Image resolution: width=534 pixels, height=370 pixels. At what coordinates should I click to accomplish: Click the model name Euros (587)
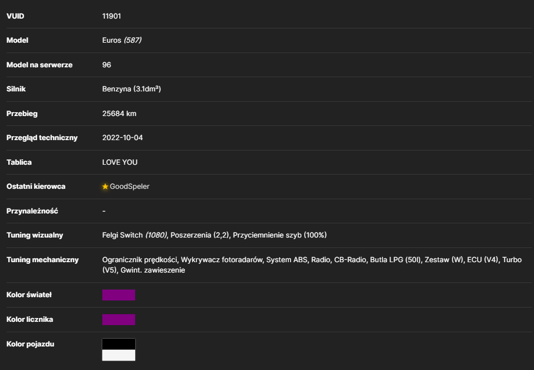point(121,40)
